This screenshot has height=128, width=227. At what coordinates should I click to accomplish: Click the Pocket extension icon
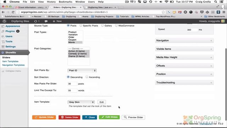(202, 12)
